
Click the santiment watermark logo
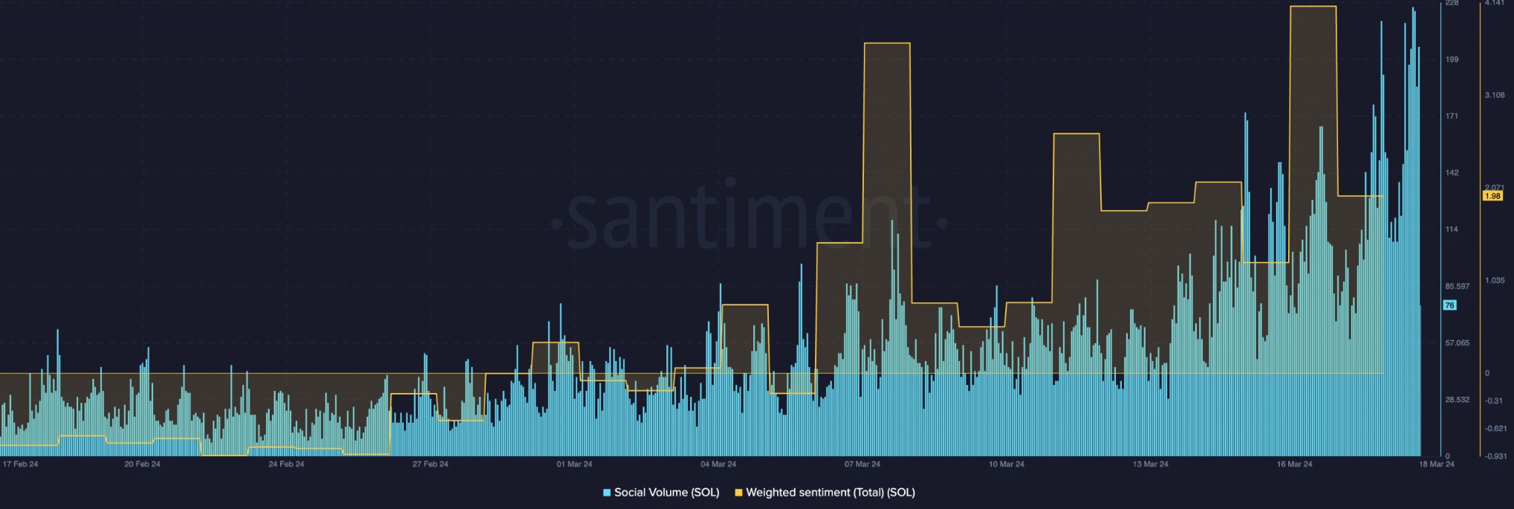pos(749,221)
